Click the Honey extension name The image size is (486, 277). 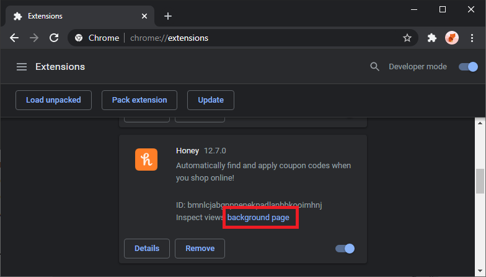(x=187, y=151)
